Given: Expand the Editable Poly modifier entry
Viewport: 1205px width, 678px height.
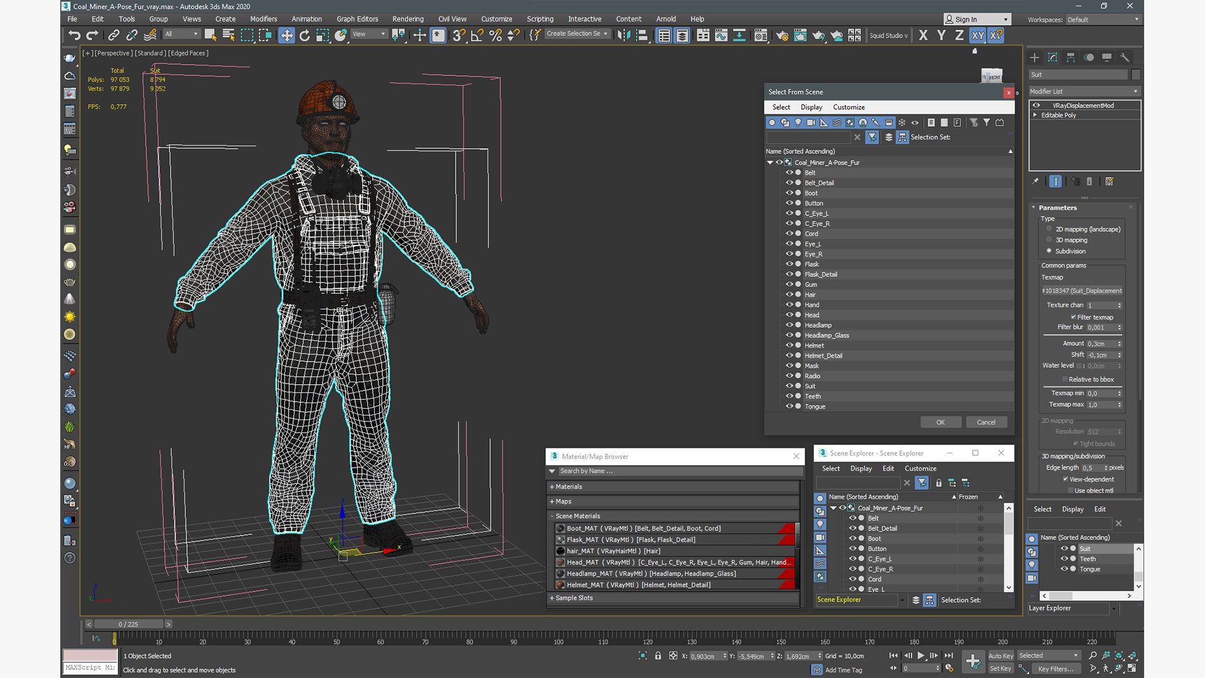Looking at the screenshot, I should 1036,115.
